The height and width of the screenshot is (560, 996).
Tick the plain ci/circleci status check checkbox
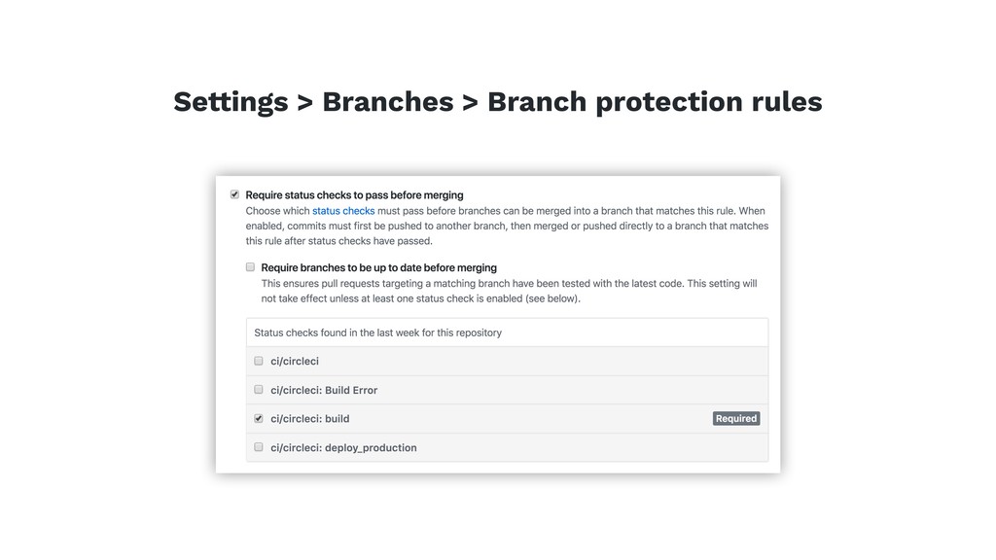tap(259, 361)
